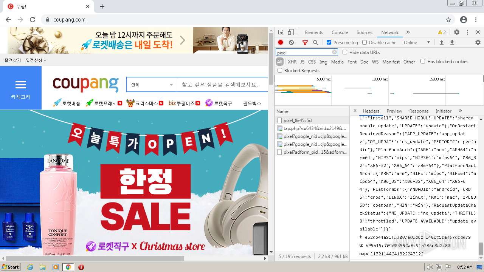Toggle the device toolbar in DevTools
This screenshot has width=484, height=272.
pos(291,32)
